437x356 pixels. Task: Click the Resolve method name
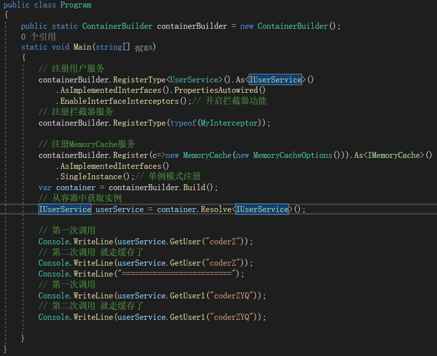216,209
